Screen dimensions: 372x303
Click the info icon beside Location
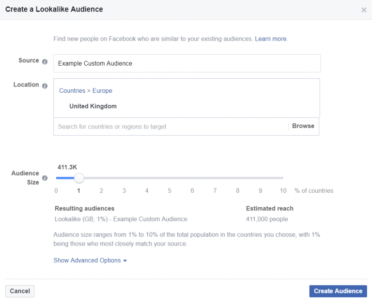coord(45,86)
